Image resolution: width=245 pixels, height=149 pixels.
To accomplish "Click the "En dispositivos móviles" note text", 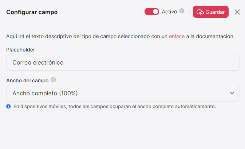I will pos(115,106).
